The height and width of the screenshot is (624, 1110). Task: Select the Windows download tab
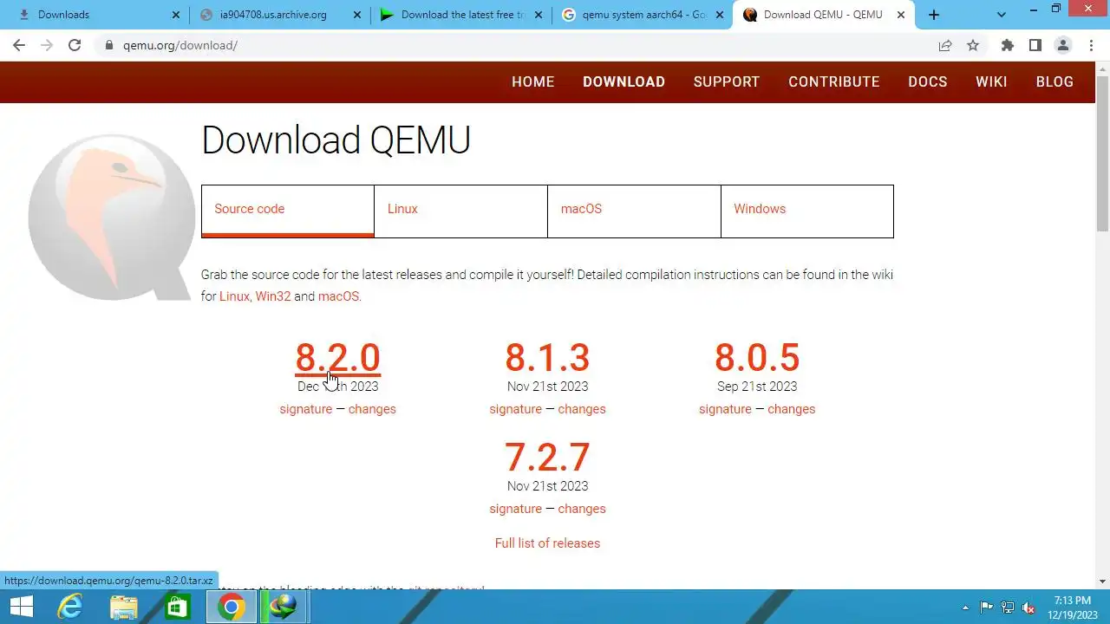pyautogui.click(x=807, y=211)
